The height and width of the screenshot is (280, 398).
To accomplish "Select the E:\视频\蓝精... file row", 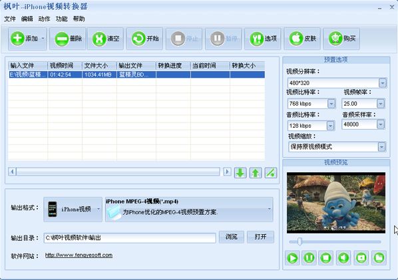I will [x=136, y=74].
